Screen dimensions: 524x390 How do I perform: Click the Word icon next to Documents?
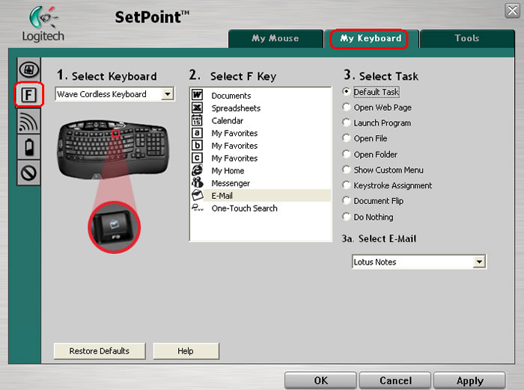coord(197,95)
